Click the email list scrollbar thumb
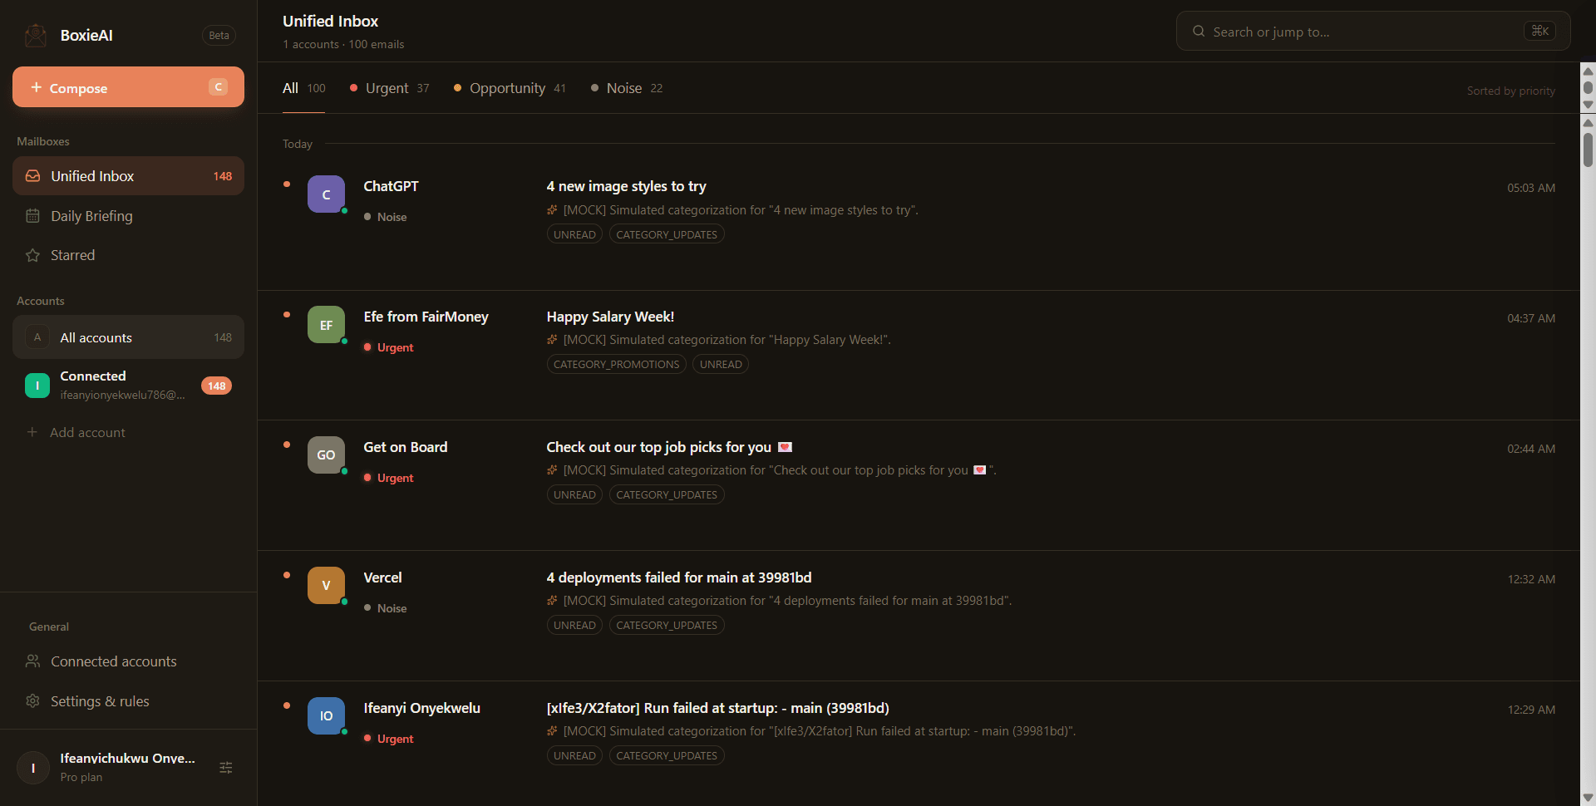This screenshot has width=1596, height=806. point(1588,150)
